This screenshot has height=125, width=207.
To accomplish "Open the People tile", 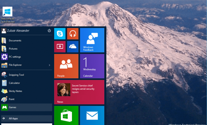I will pos(66,66).
